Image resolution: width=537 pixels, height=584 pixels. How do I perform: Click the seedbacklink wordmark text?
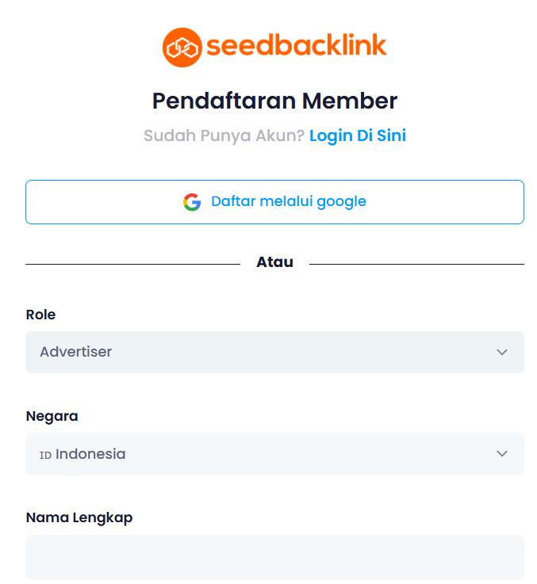click(x=297, y=45)
